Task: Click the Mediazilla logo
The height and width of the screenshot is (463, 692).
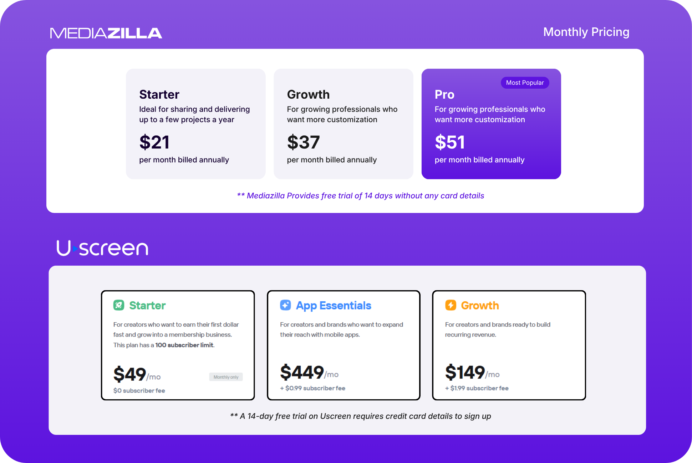Action: coord(106,33)
